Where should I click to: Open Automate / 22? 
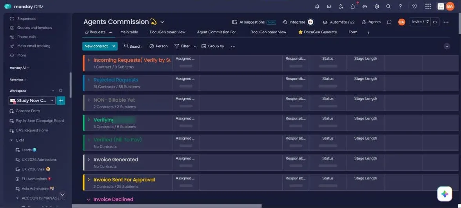pyautogui.click(x=338, y=22)
